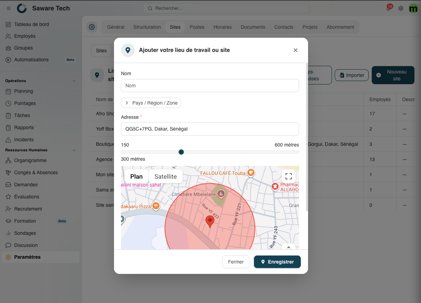Click the Nouveau site button
Image resolution: width=421 pixels, height=303 pixels.
(393, 75)
